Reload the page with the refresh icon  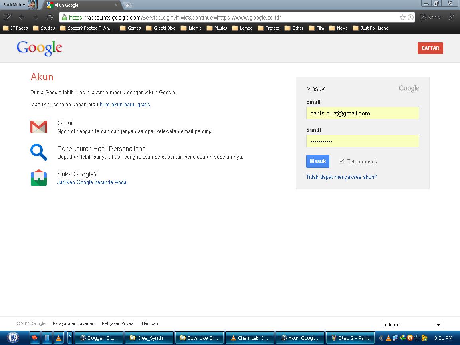click(x=50, y=17)
